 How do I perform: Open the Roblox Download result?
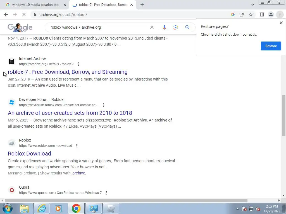(x=29, y=154)
